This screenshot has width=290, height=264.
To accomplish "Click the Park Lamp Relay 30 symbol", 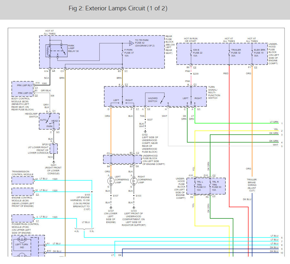I will tap(56, 50).
